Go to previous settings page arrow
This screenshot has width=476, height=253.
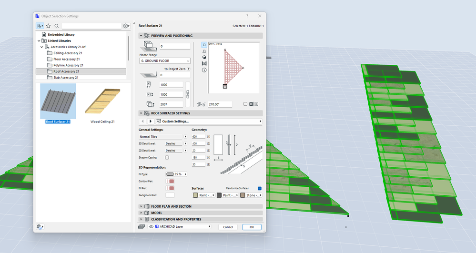[x=142, y=121]
